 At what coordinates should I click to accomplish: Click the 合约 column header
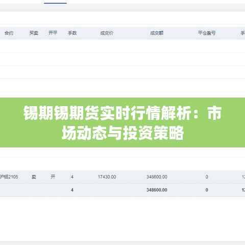(9, 33)
